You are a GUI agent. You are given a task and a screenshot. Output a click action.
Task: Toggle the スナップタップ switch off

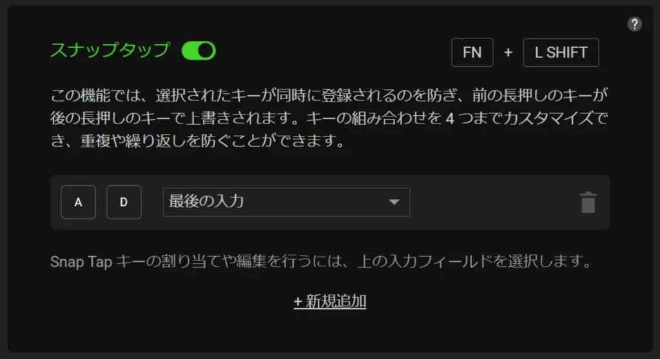pyautogui.click(x=199, y=51)
